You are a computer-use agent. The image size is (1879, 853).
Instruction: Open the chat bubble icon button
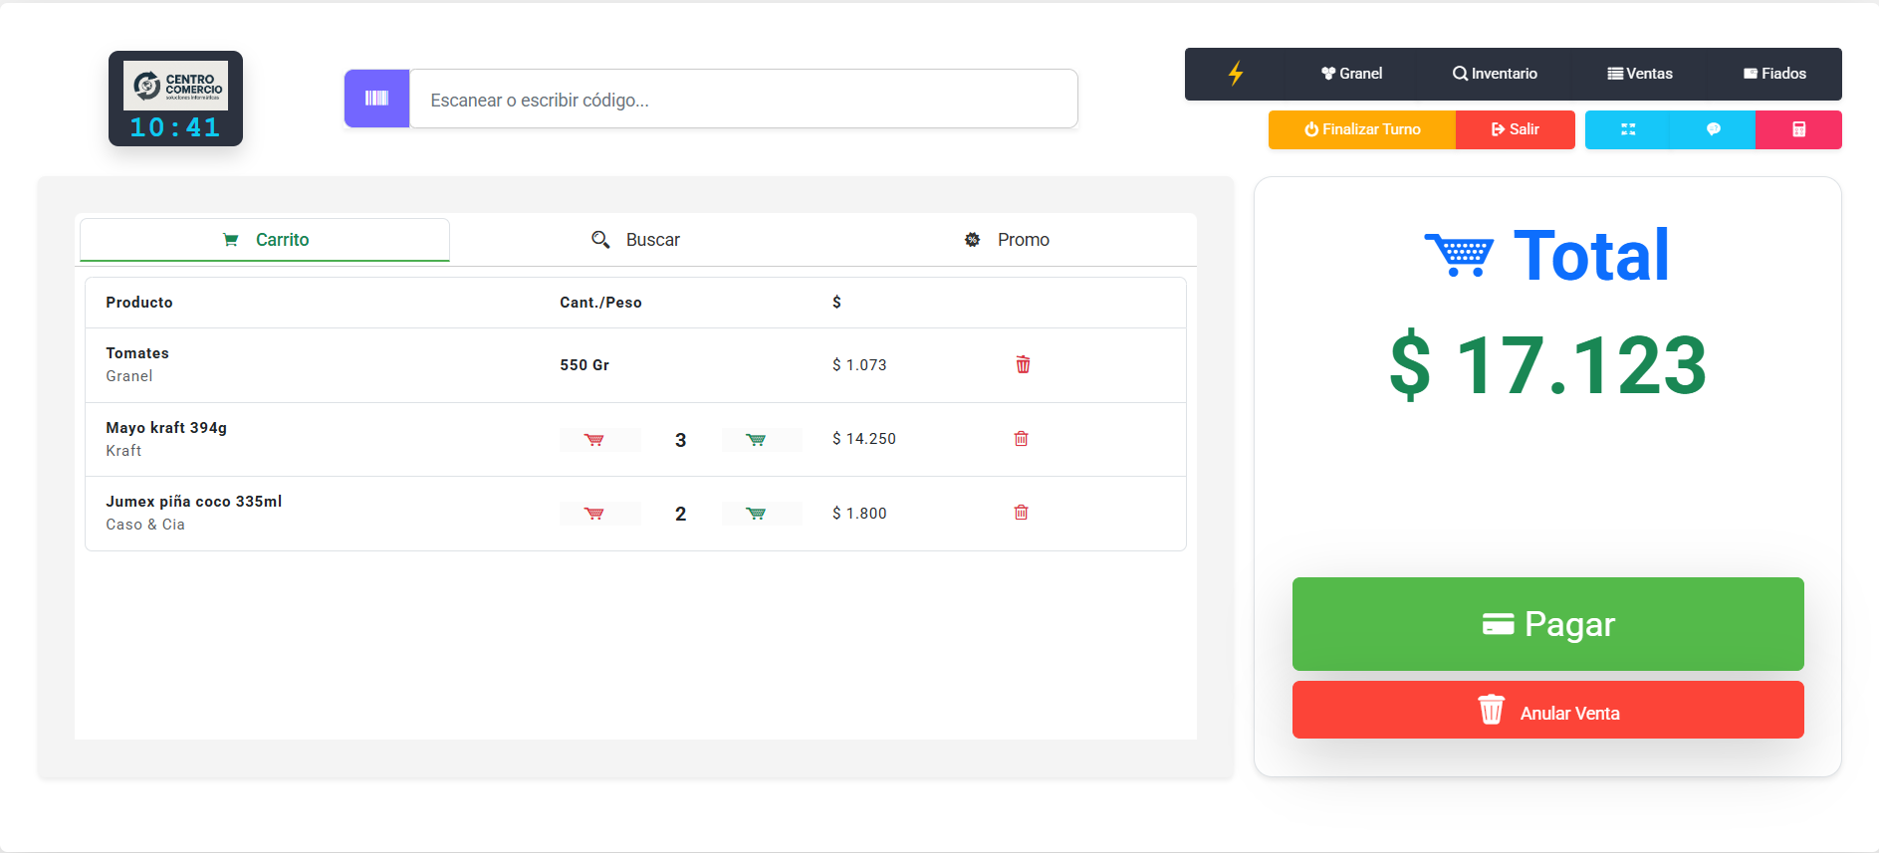(x=1713, y=129)
